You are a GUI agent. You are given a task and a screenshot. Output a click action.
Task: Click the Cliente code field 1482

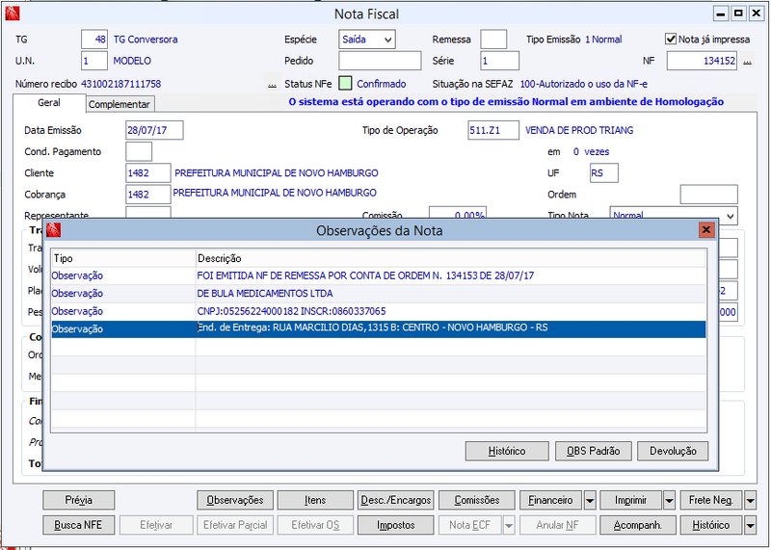(x=148, y=173)
